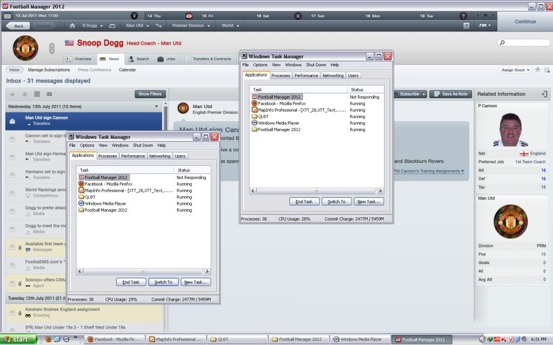553x345 pixels.
Task: Click the fixture club badge on 14 Thu
Action: point(188,16)
